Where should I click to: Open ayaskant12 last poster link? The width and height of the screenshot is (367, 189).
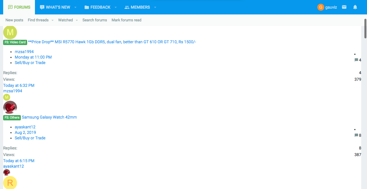coord(14,166)
